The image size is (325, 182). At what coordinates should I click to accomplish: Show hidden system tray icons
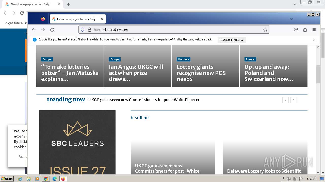(283, 179)
